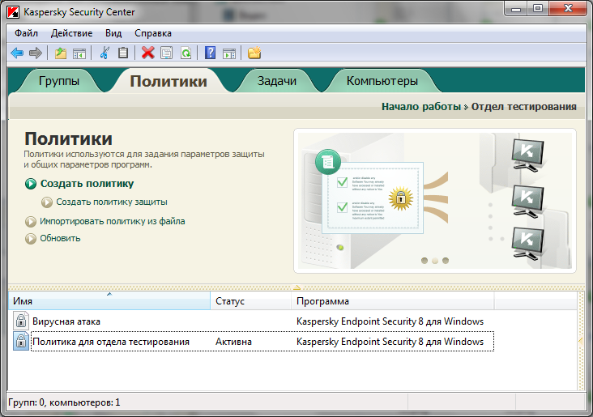The width and height of the screenshot is (593, 417).
Task: Click the green arrow beside Создать политику
Action: pyautogui.click(x=31, y=184)
